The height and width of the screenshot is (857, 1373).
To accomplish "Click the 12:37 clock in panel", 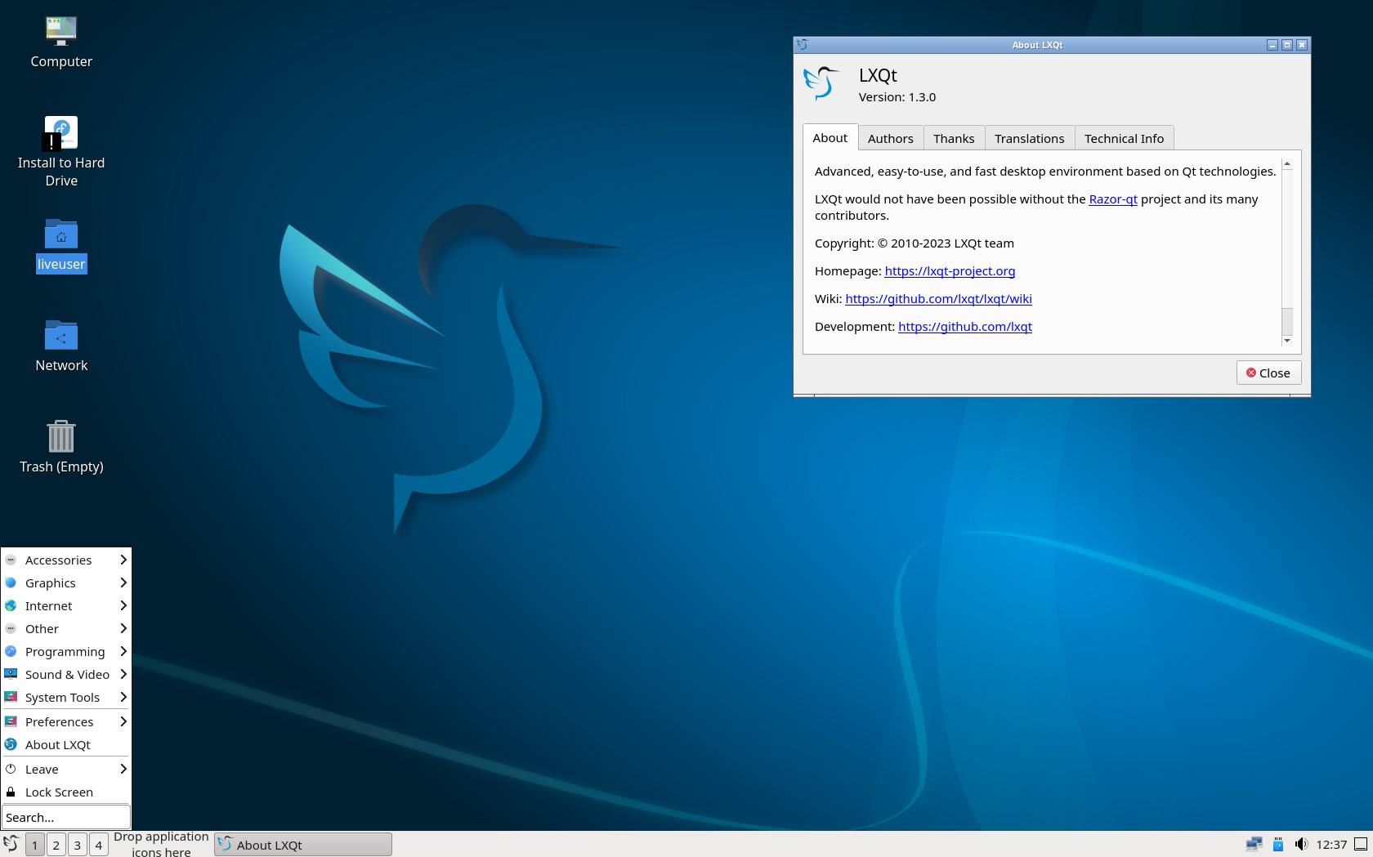I will pyautogui.click(x=1331, y=844).
